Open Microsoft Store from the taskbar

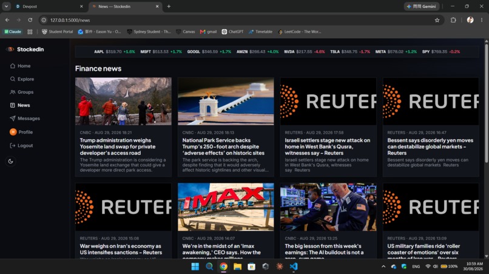(251, 267)
